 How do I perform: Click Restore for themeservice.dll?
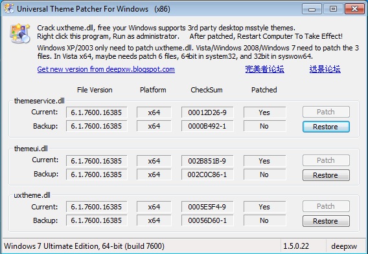[326, 127]
